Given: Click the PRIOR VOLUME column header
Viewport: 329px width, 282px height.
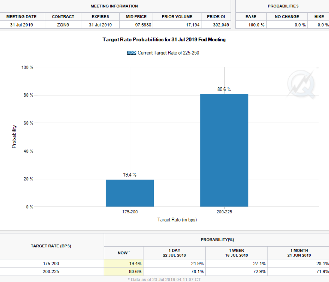Looking at the screenshot, I should [177, 17].
